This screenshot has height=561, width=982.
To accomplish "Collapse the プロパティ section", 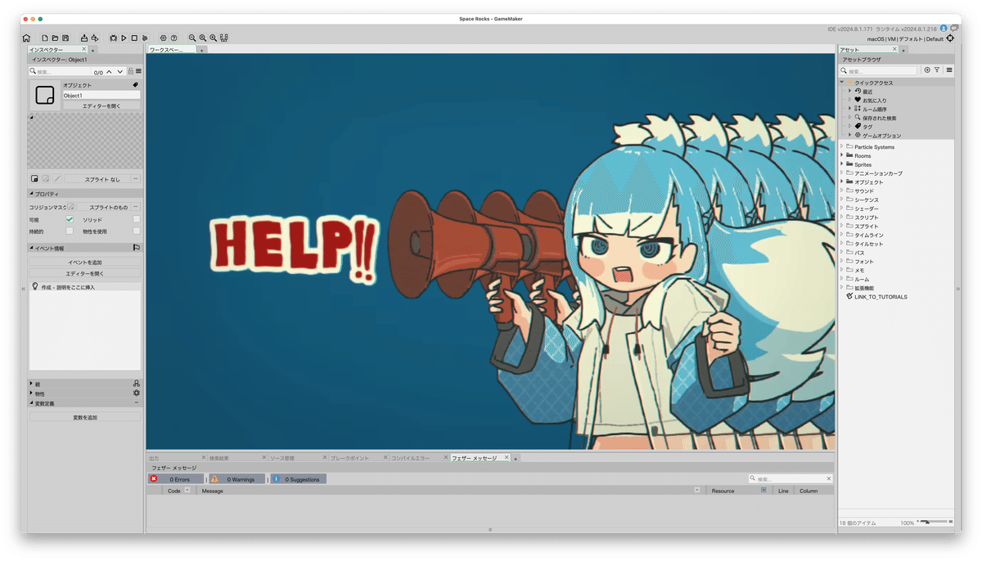I will tap(31, 194).
